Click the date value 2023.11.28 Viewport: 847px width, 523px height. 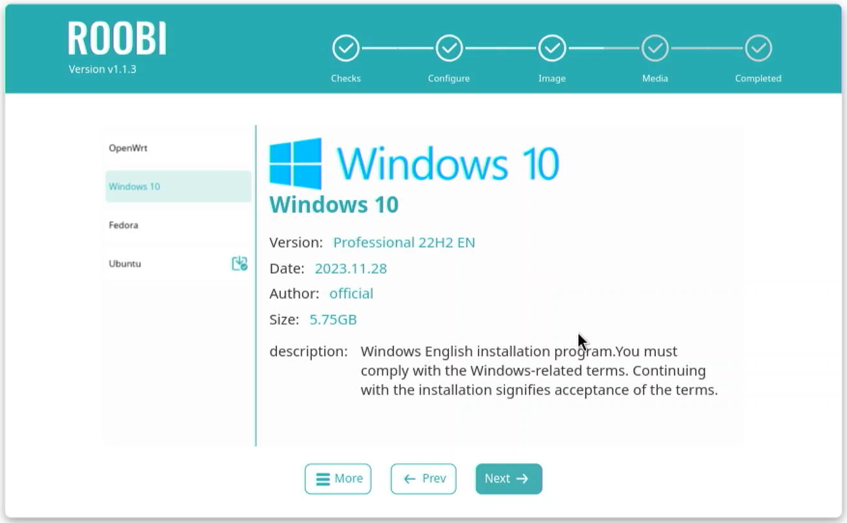[x=351, y=269]
